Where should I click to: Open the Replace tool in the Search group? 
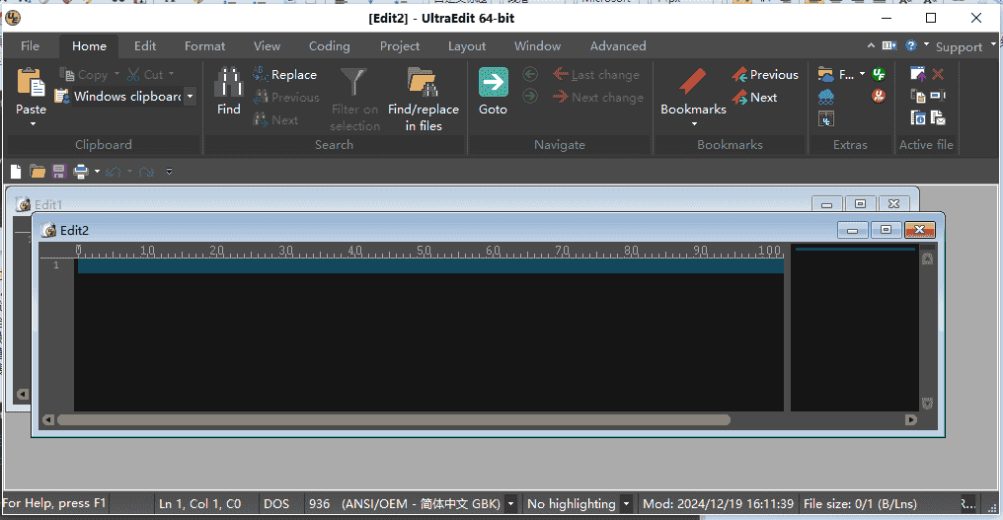click(284, 75)
